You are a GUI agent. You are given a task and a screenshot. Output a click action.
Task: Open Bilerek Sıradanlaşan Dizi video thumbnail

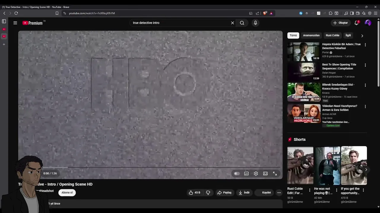pyautogui.click(x=304, y=92)
